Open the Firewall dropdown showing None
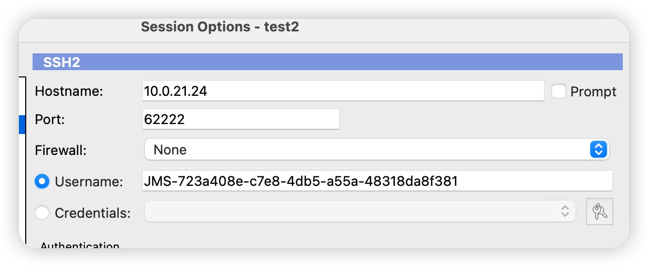Screen dimensions: 648x267 pos(377,150)
